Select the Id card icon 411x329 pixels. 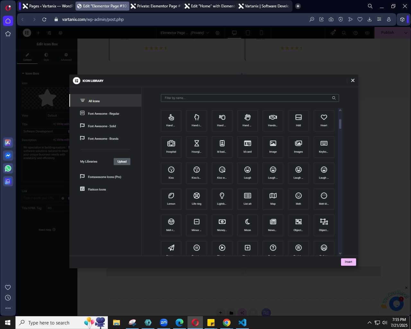247,147
